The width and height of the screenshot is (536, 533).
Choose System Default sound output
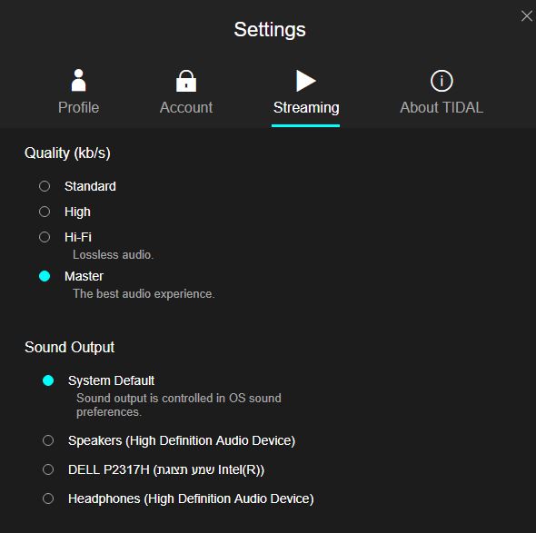[x=48, y=380]
